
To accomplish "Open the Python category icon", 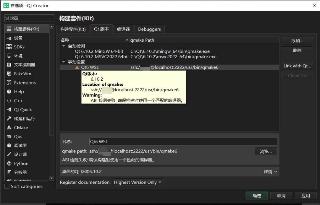I will point(9,163).
